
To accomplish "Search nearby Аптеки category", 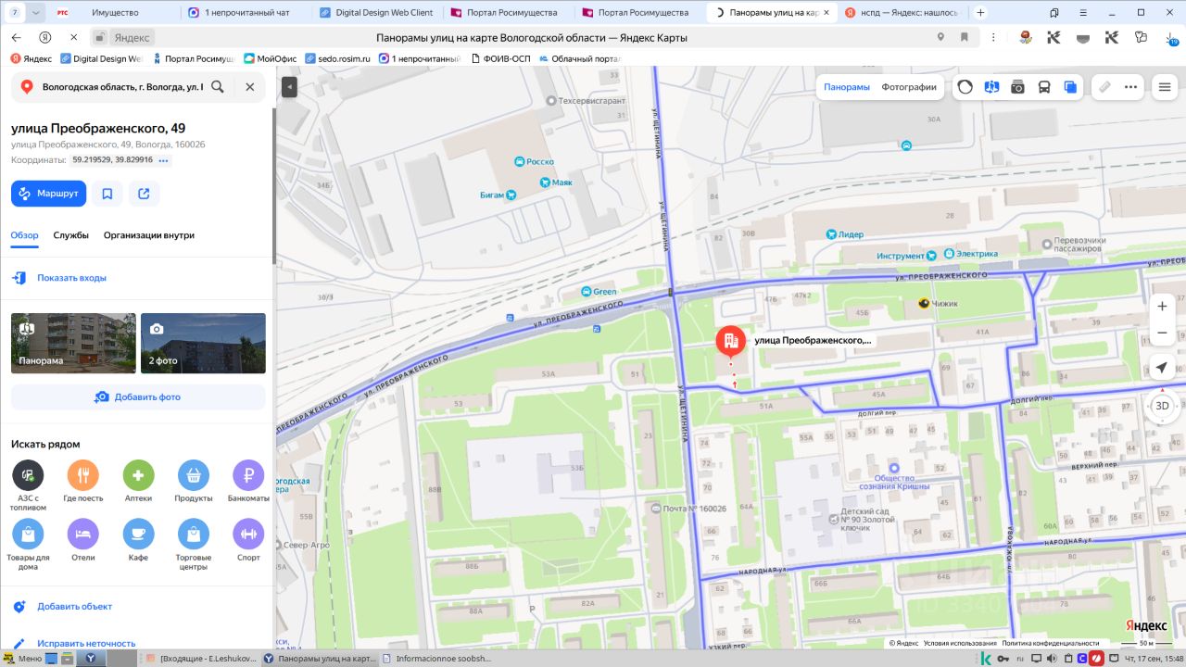I will tap(138, 482).
